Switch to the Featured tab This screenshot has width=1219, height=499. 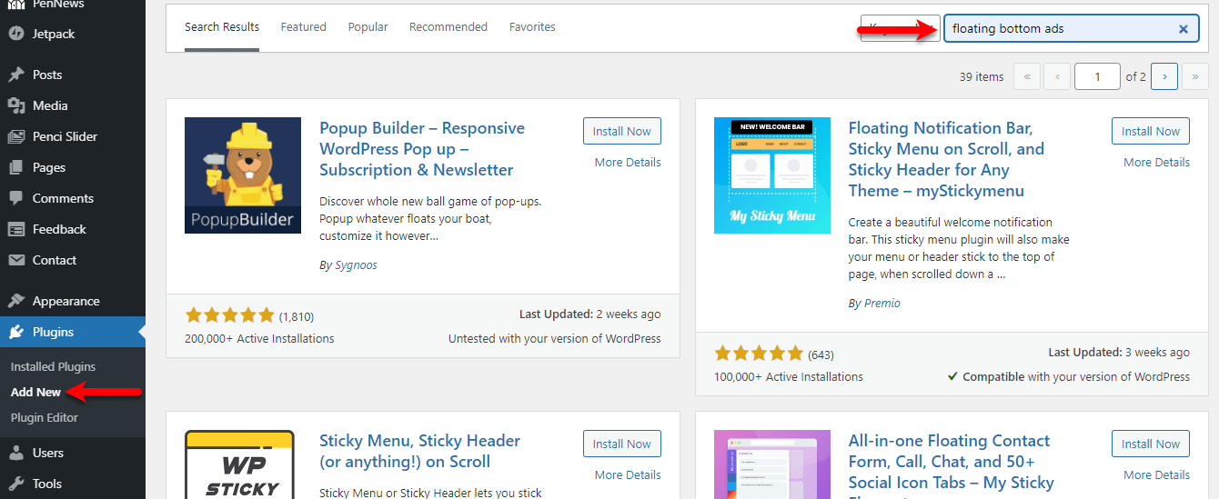click(x=304, y=26)
